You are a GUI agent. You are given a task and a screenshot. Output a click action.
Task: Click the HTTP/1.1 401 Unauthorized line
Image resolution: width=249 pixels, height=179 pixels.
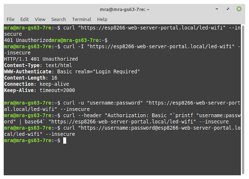click(41, 59)
